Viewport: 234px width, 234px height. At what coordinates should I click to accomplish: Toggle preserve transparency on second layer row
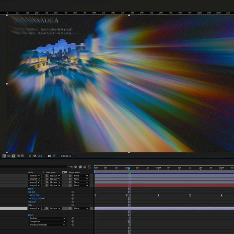[43, 179]
